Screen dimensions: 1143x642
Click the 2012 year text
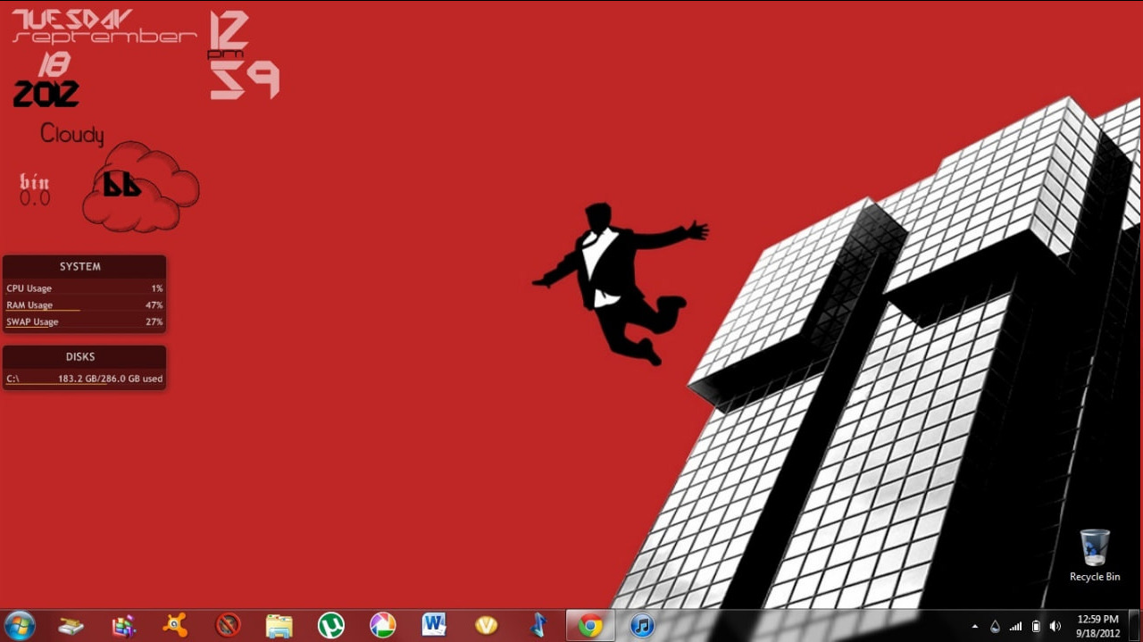click(x=46, y=94)
